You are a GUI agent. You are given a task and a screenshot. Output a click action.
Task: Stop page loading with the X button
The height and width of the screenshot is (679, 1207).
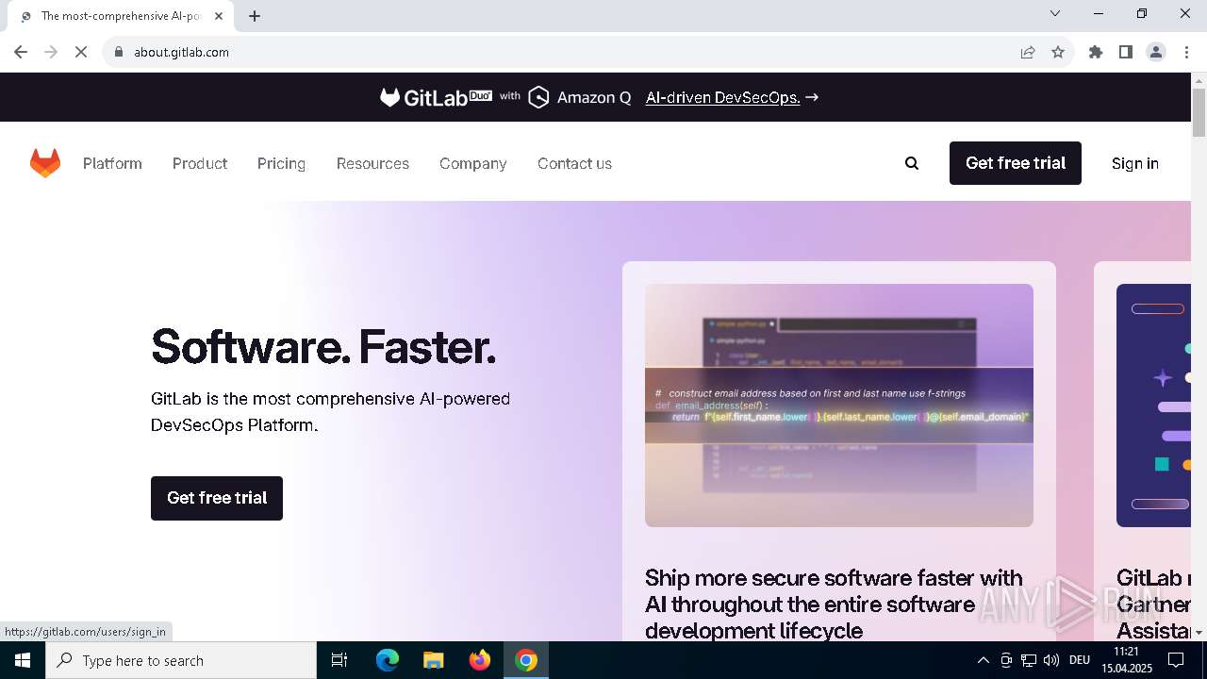coord(81,52)
